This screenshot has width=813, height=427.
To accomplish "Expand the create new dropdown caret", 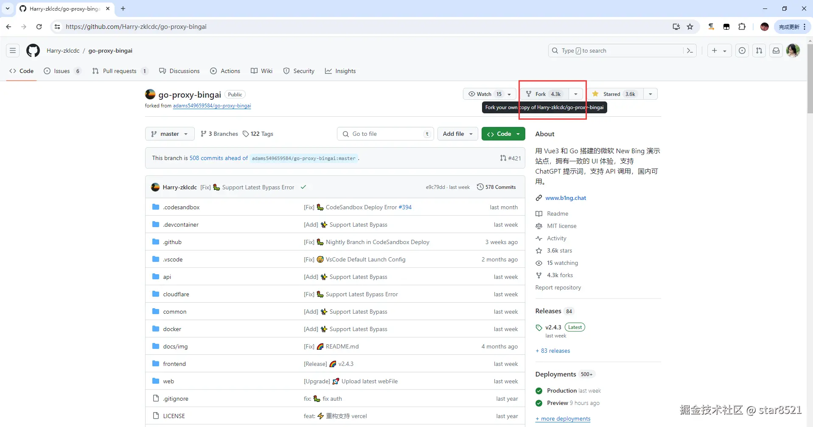I will 725,51.
